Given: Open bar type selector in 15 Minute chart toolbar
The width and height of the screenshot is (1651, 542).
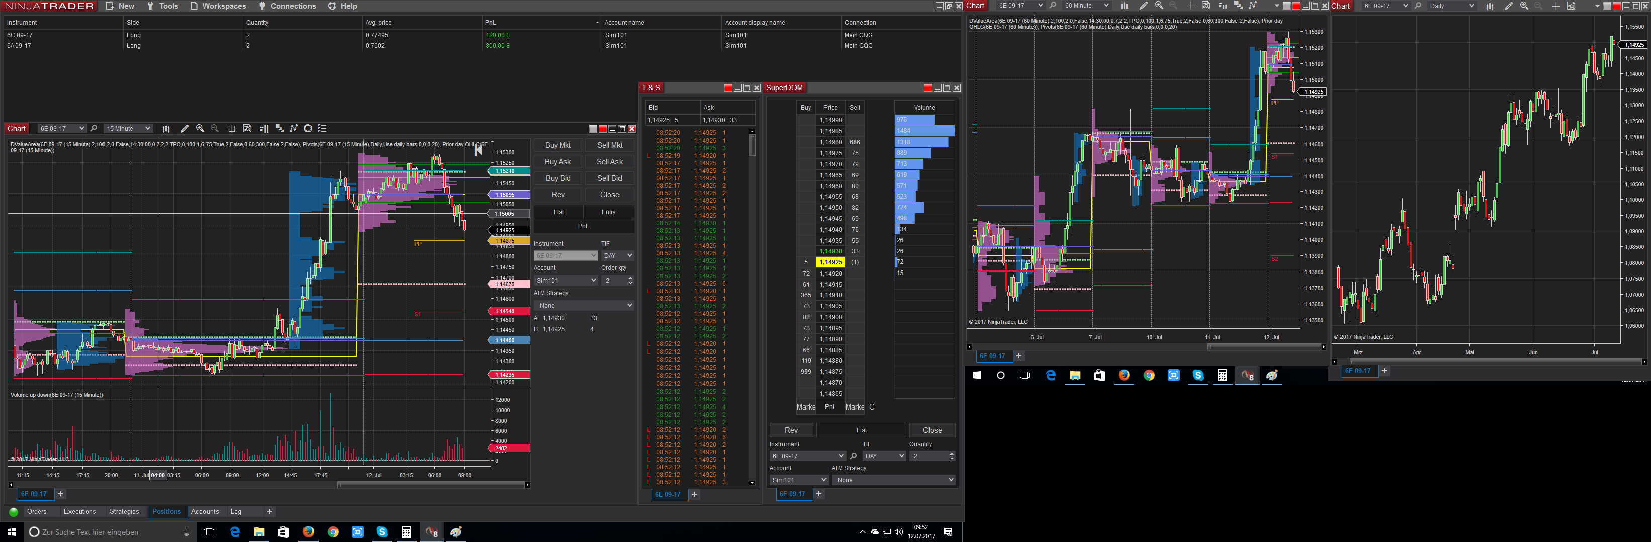Looking at the screenshot, I should [x=166, y=128].
